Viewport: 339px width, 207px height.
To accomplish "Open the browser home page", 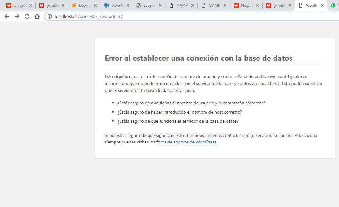I will pyautogui.click(x=37, y=16).
